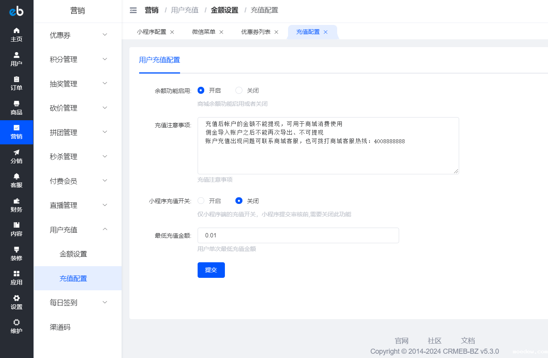Close the 小程序配置 tab
548x358 pixels.
click(172, 32)
